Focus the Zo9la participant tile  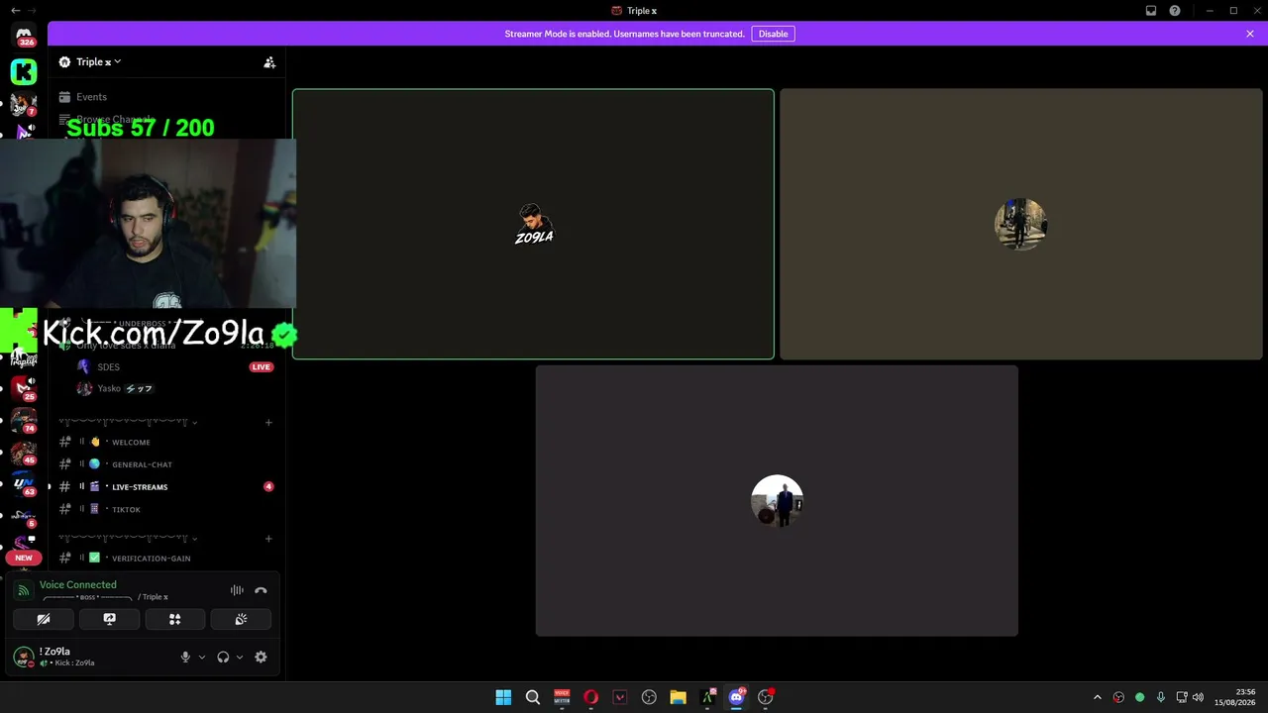pyautogui.click(x=533, y=225)
